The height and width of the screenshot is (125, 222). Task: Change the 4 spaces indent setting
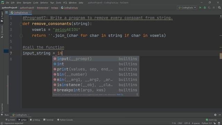pos(196,123)
